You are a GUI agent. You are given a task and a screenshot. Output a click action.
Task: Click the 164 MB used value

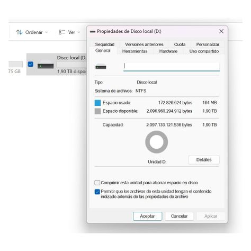tap(210, 103)
